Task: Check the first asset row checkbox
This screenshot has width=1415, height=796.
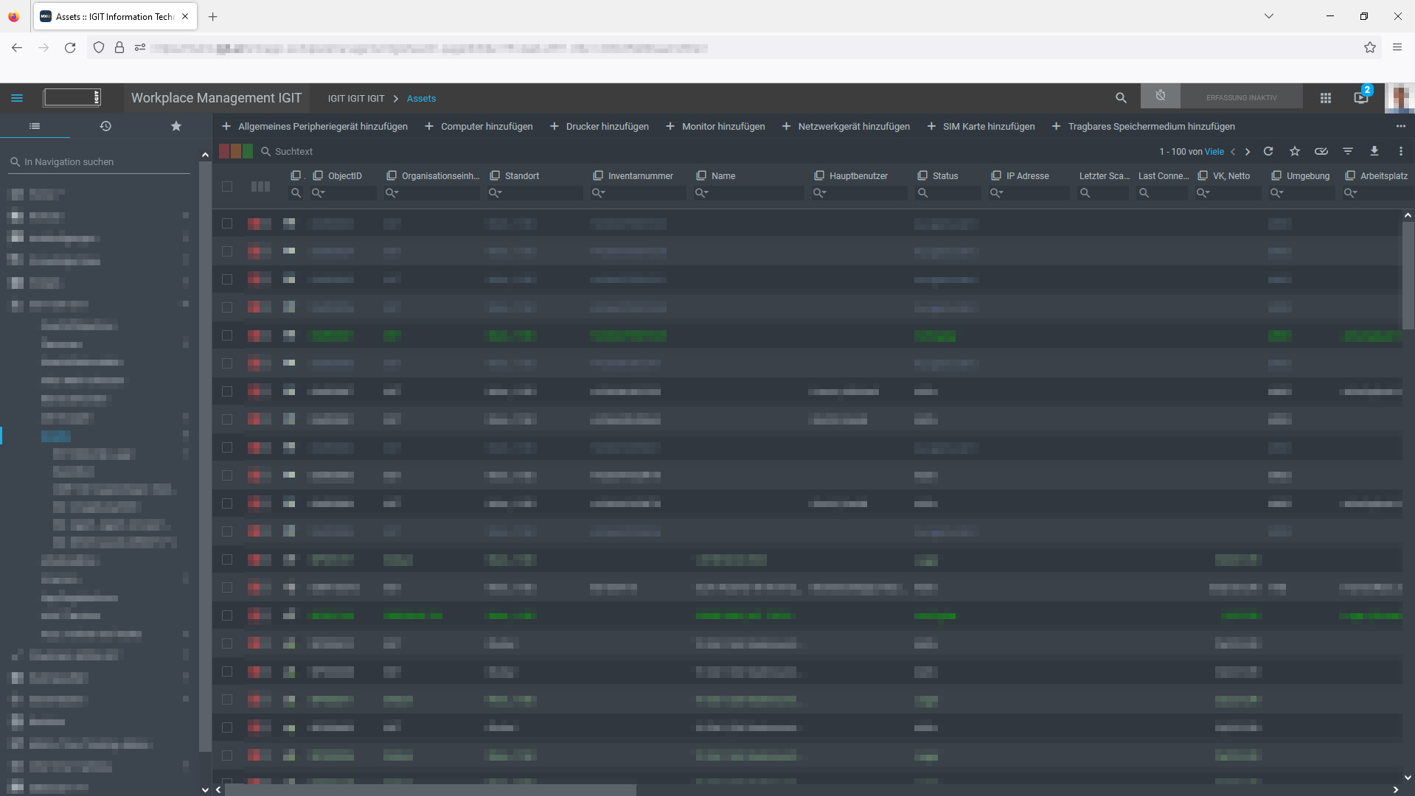Action: 227,223
